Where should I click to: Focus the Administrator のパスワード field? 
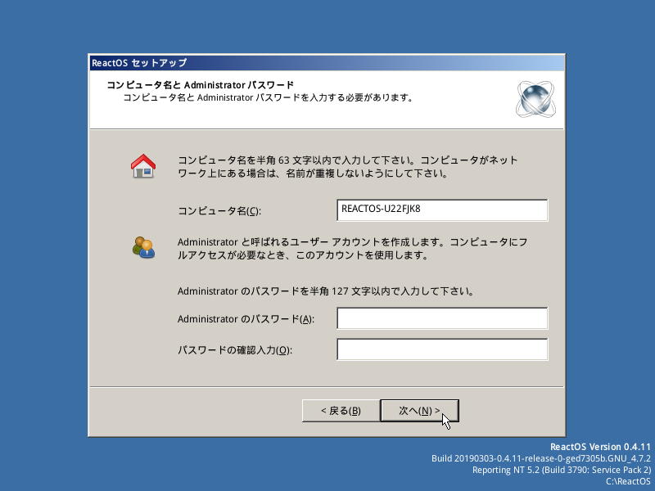coord(442,318)
